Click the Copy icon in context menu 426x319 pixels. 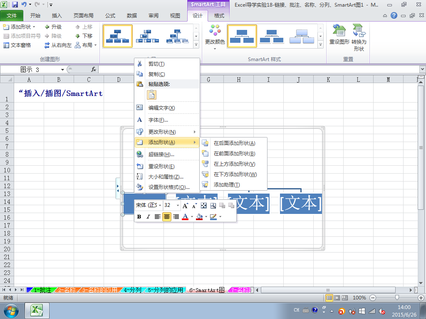pyautogui.click(x=140, y=74)
